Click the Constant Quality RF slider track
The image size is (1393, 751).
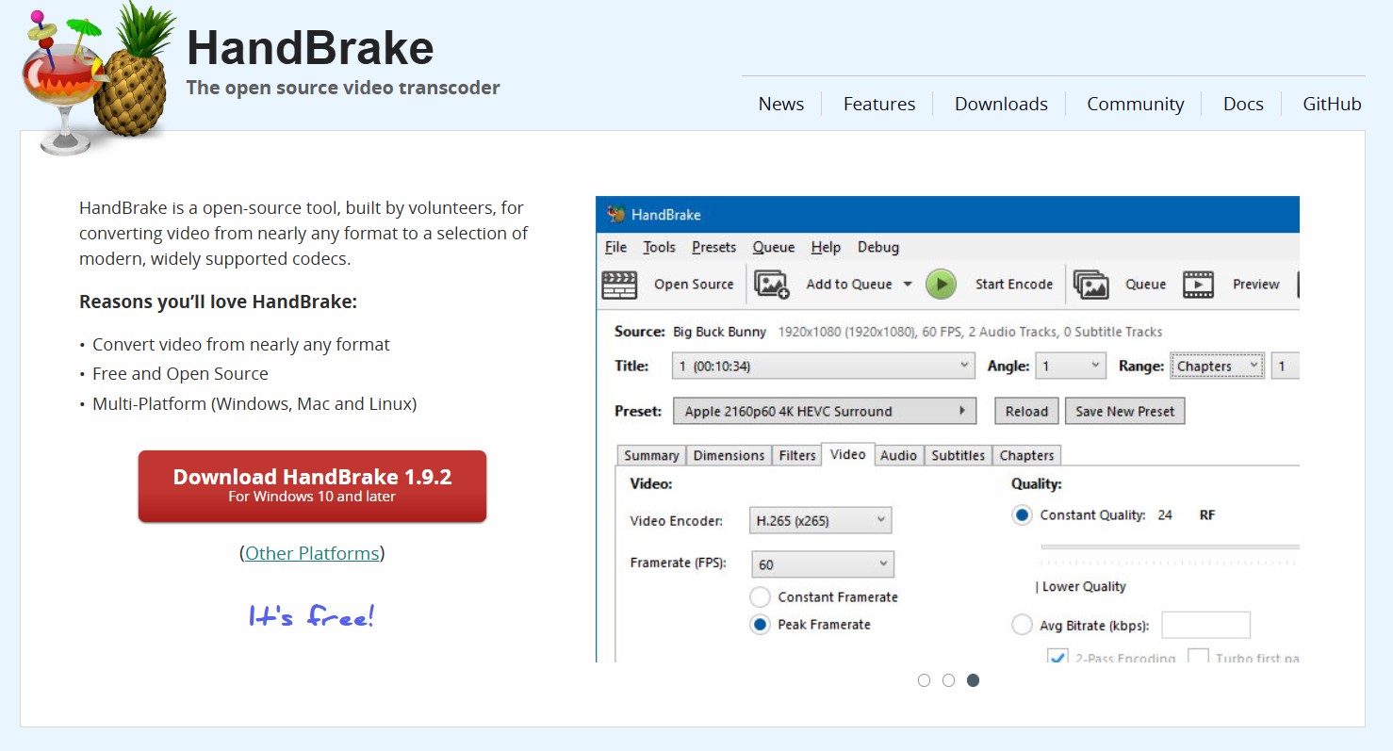coord(1170,547)
